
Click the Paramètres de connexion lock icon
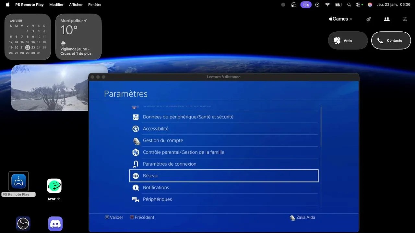[x=136, y=164]
